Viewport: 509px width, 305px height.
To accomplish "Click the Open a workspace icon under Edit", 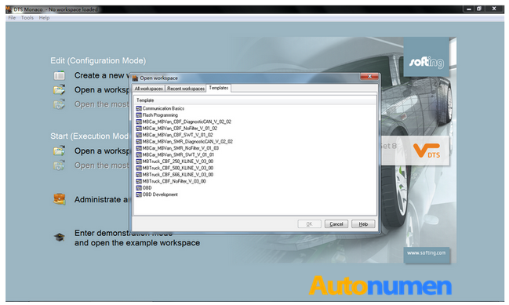I will click(59, 89).
